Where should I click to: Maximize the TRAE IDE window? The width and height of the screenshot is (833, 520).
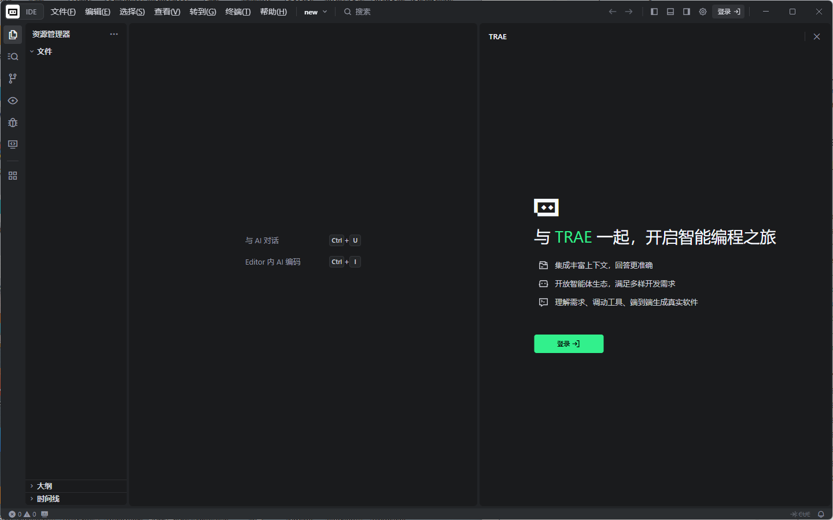coord(793,12)
